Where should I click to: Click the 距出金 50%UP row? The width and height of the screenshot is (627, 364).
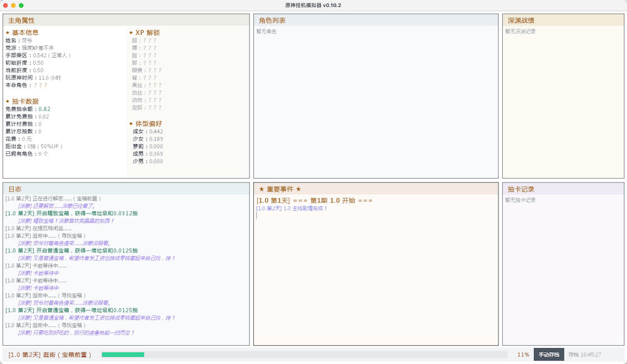(34, 146)
